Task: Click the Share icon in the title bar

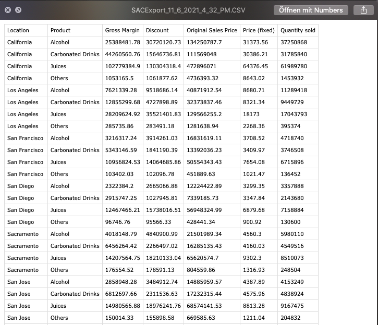Action: coord(363,10)
